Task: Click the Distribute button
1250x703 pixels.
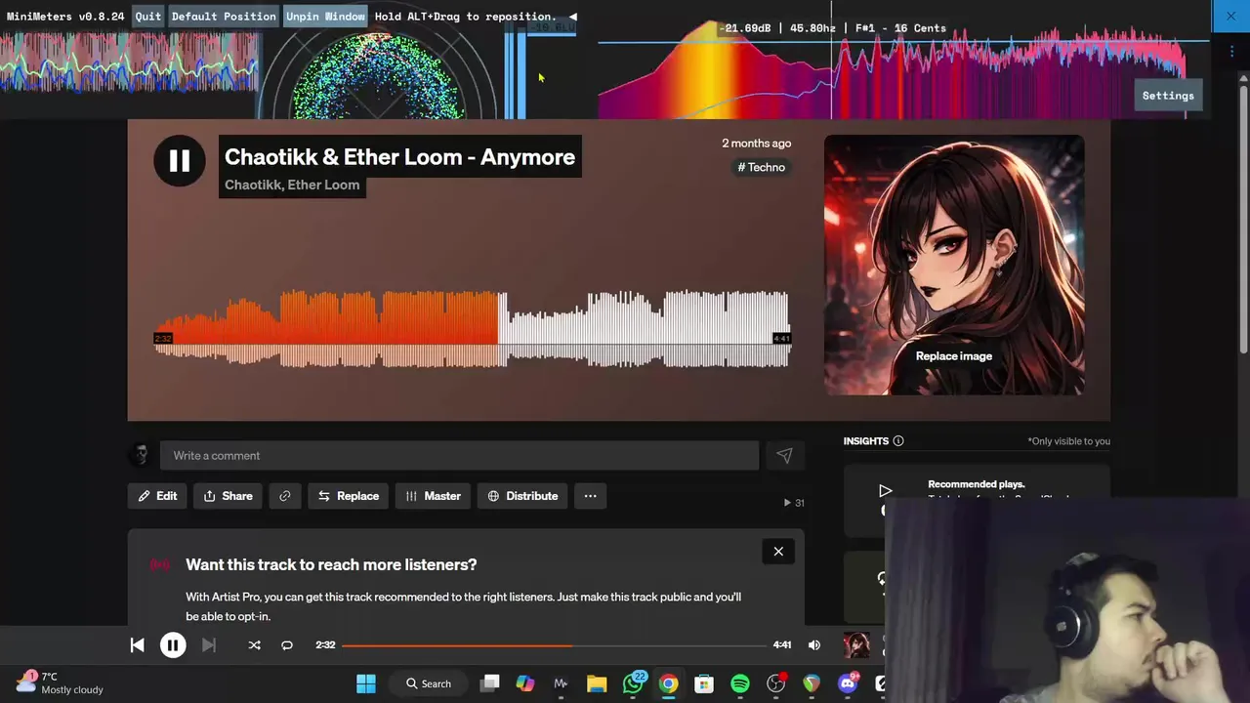Action: [522, 496]
